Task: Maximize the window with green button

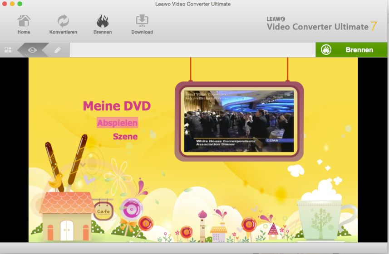Action: (x=20, y=4)
